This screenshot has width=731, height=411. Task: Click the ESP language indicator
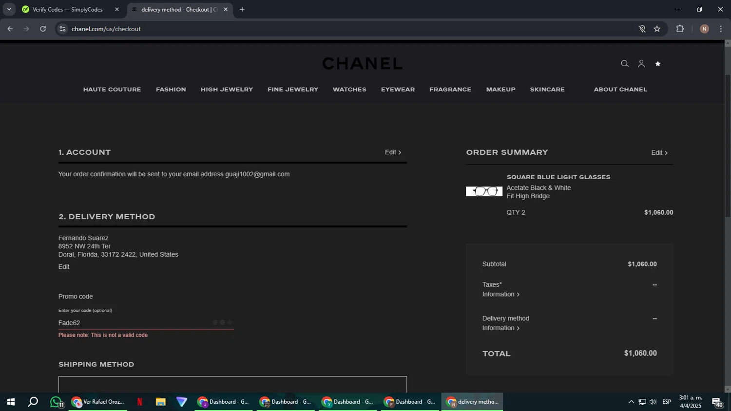667,402
